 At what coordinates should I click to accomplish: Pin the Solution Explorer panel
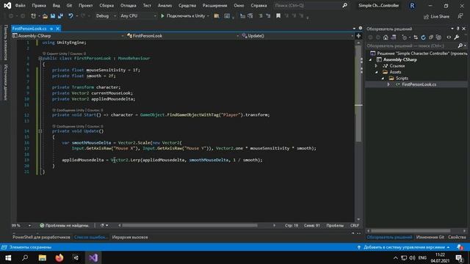458,29
